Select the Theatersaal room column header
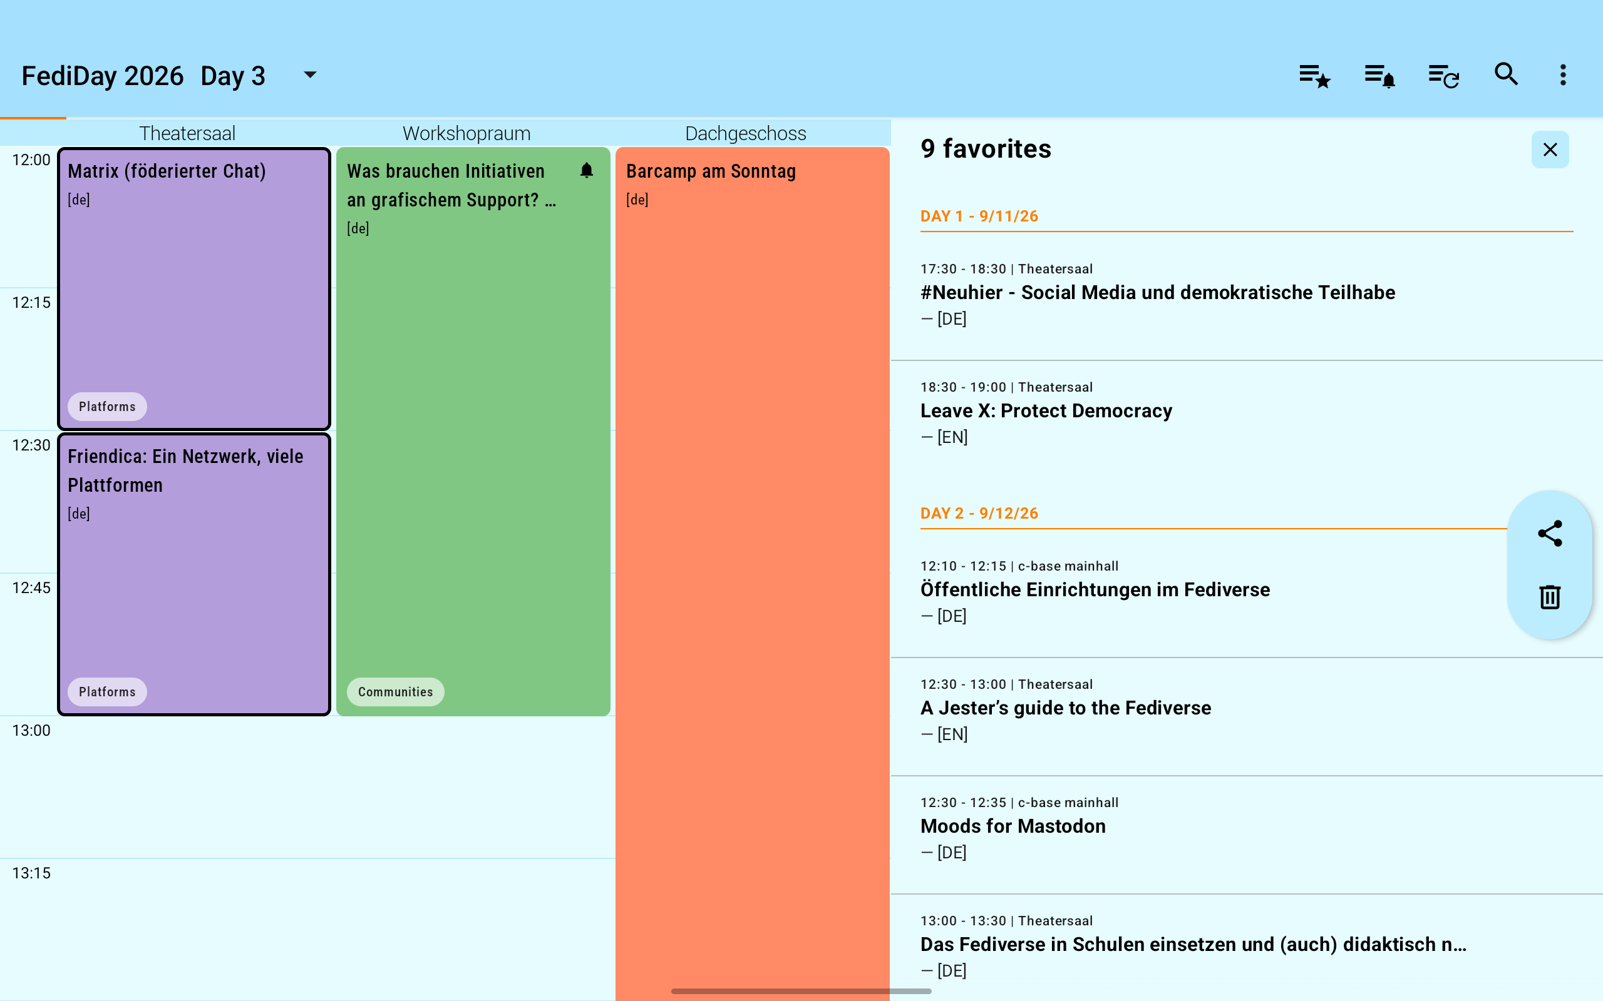The height and width of the screenshot is (1001, 1603). click(187, 133)
